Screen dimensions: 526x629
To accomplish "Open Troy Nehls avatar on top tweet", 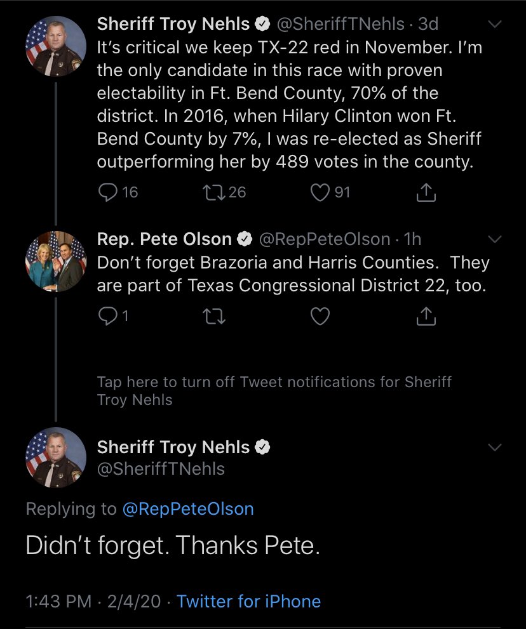I will coord(56,46).
